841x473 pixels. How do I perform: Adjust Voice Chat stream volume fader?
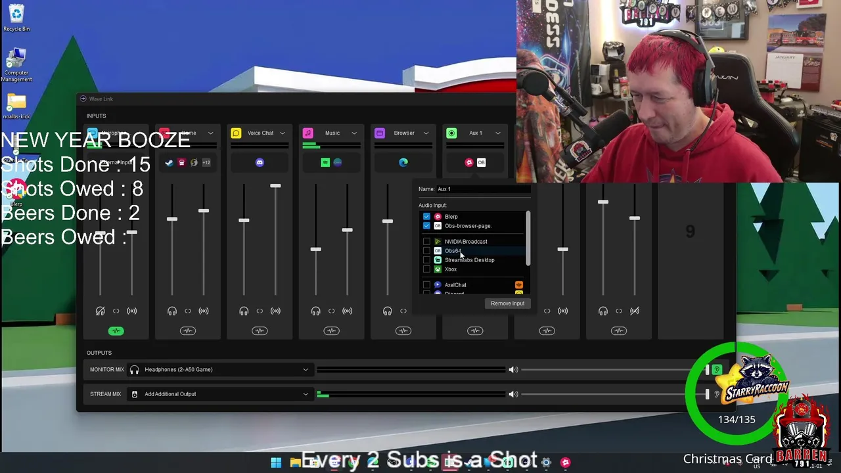tap(275, 187)
